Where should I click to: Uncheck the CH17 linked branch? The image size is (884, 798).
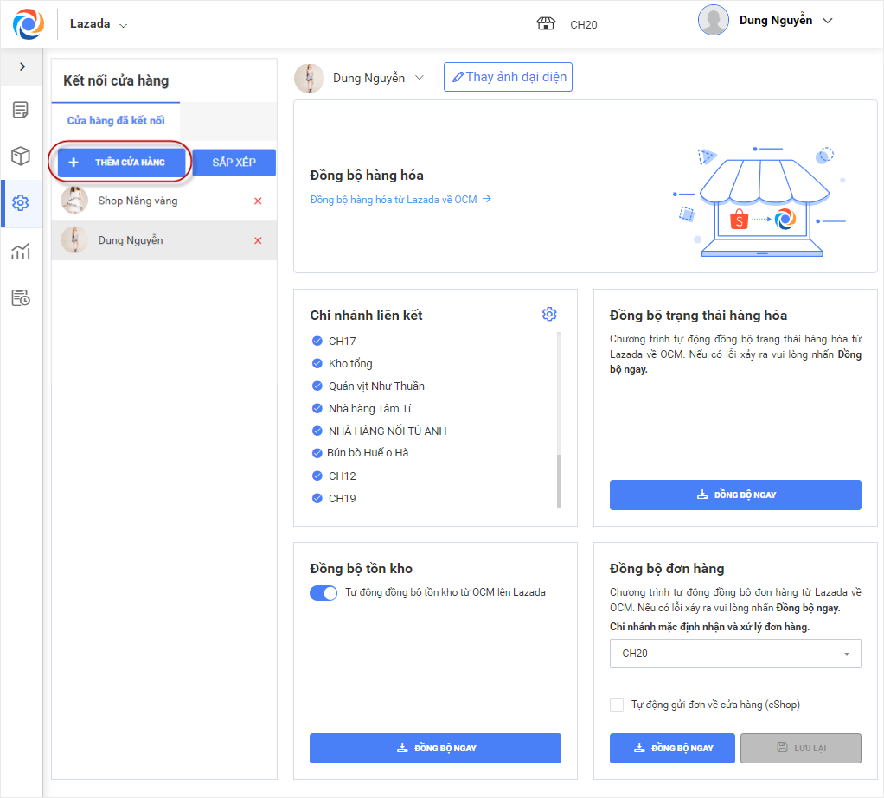317,341
